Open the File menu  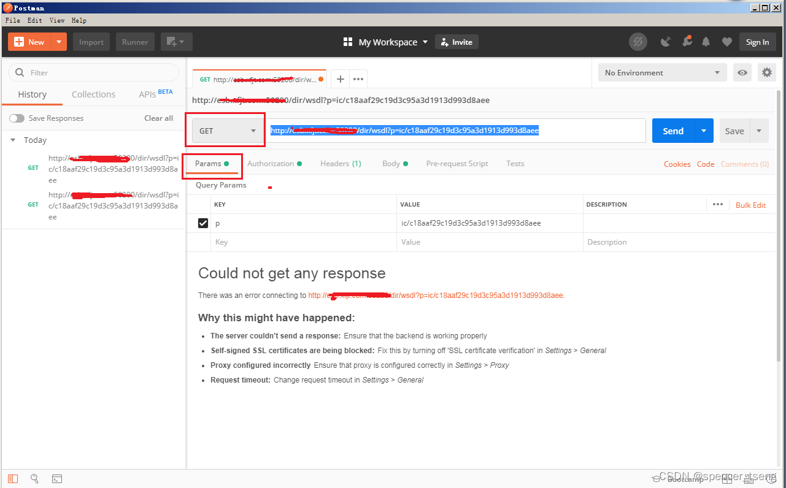13,20
